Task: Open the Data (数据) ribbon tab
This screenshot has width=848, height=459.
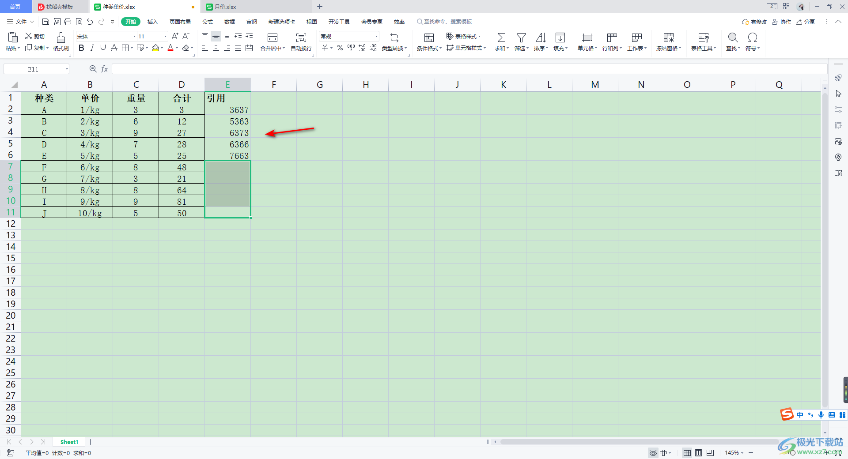Action: [230, 22]
